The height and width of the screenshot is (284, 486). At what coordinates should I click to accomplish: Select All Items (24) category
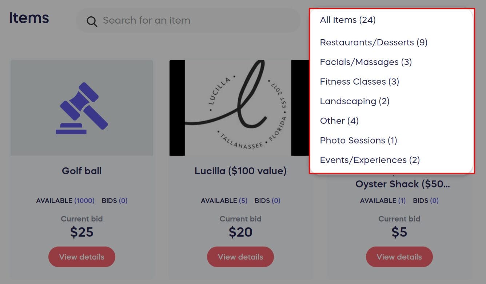coord(347,20)
